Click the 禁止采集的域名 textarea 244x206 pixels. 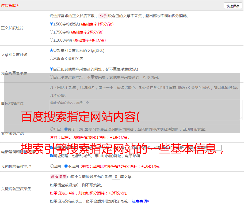146,110
